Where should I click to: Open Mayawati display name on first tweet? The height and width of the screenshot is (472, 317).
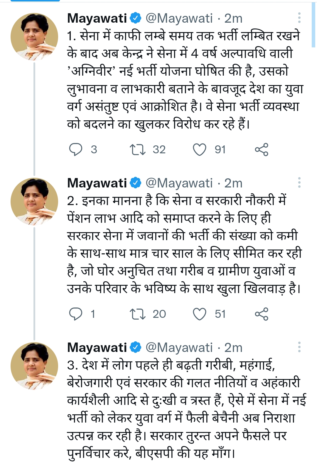coord(97,18)
